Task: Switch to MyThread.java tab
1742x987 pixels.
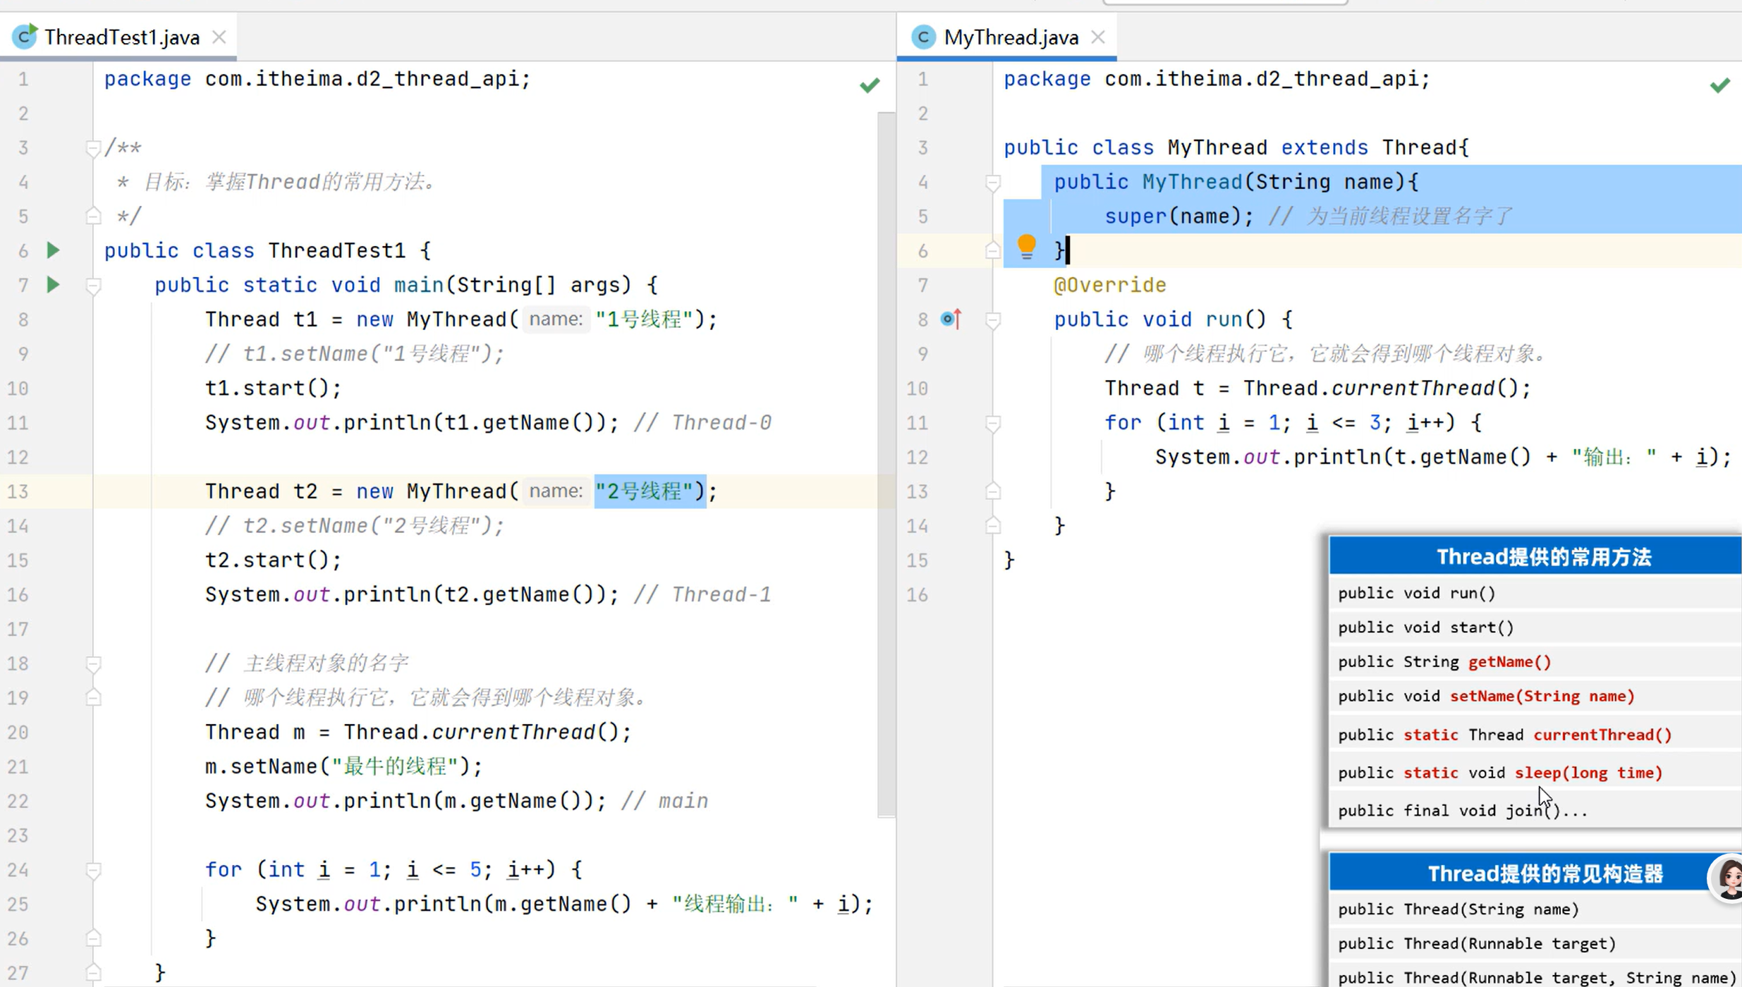Action: pyautogui.click(x=1011, y=37)
